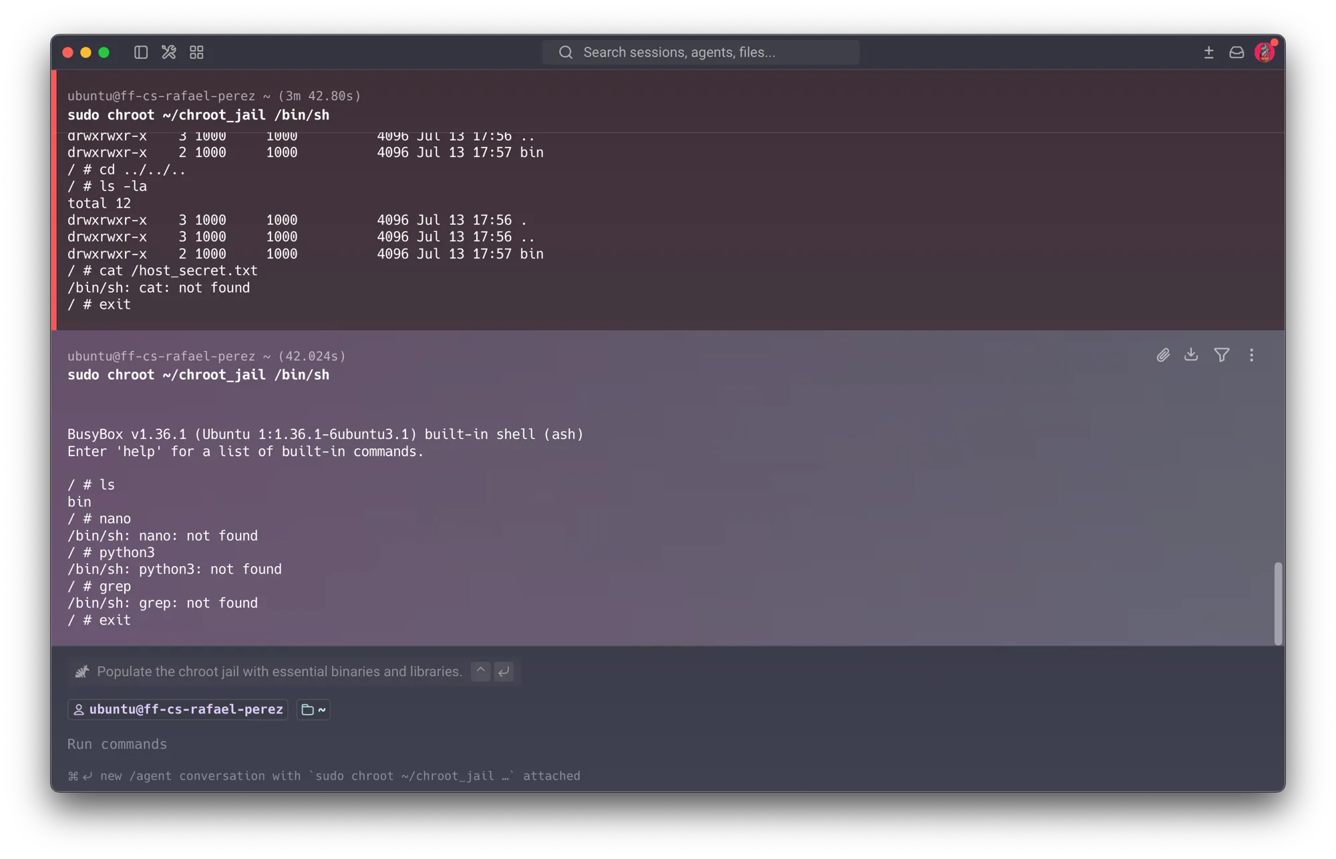
Task: Open the grid layout icon
Action: click(x=196, y=52)
